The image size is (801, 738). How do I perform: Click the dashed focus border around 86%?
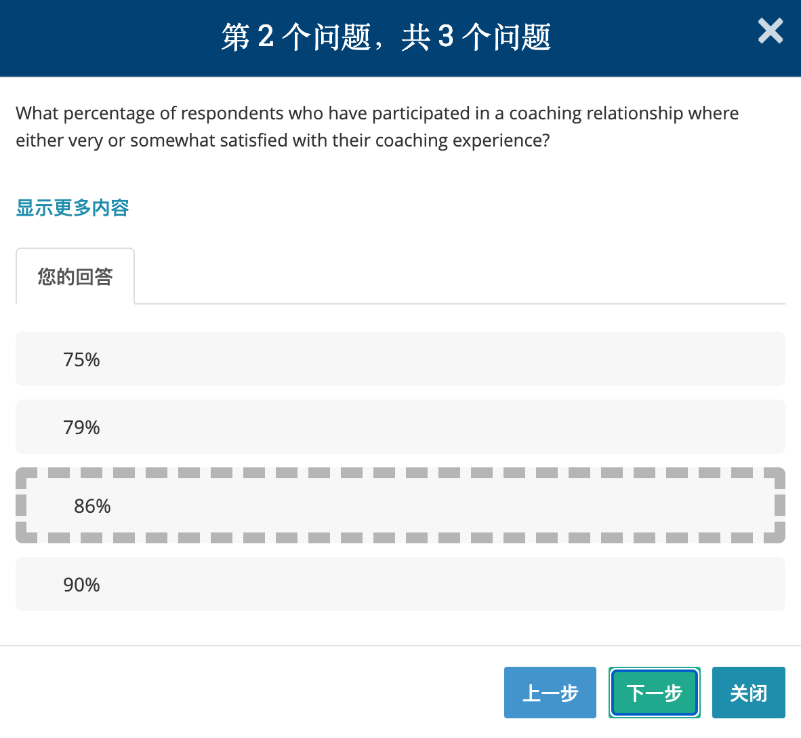[x=400, y=473]
